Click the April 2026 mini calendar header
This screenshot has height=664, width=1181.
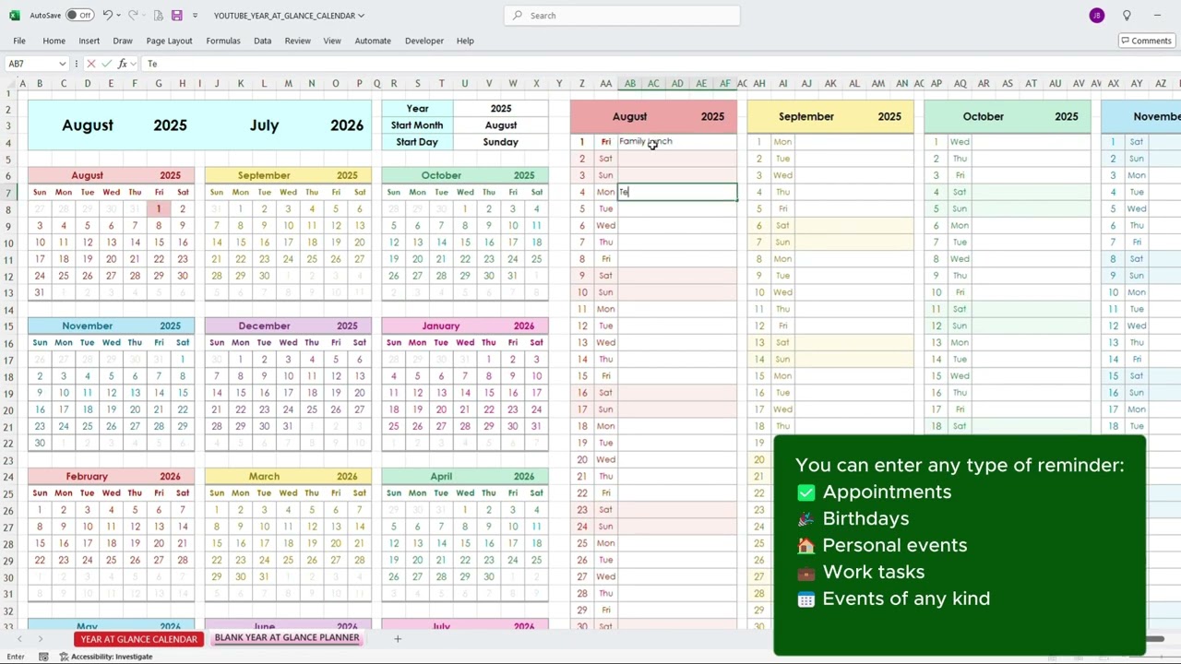tap(465, 476)
